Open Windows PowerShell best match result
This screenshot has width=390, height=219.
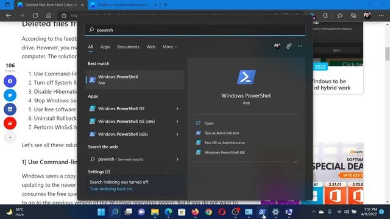(135, 80)
